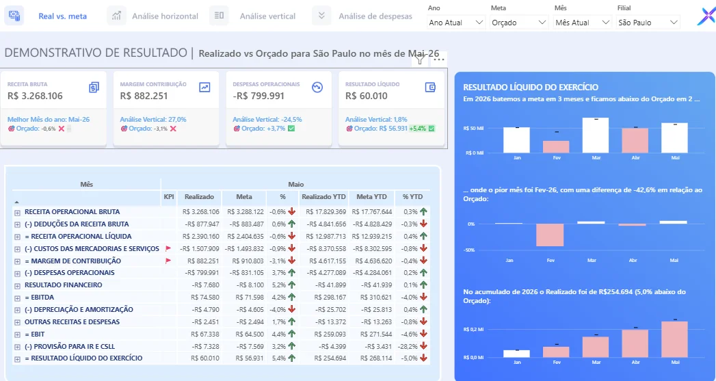Open the Mês dropdown showing Mês Atual

[582, 23]
